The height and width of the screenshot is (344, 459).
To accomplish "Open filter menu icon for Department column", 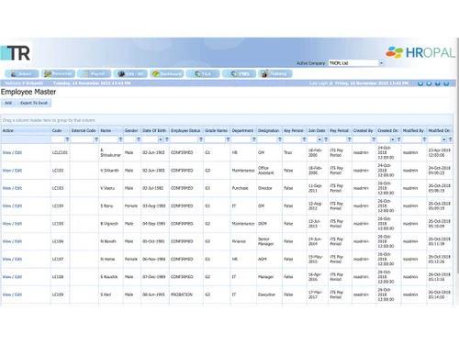I will coord(253,139).
